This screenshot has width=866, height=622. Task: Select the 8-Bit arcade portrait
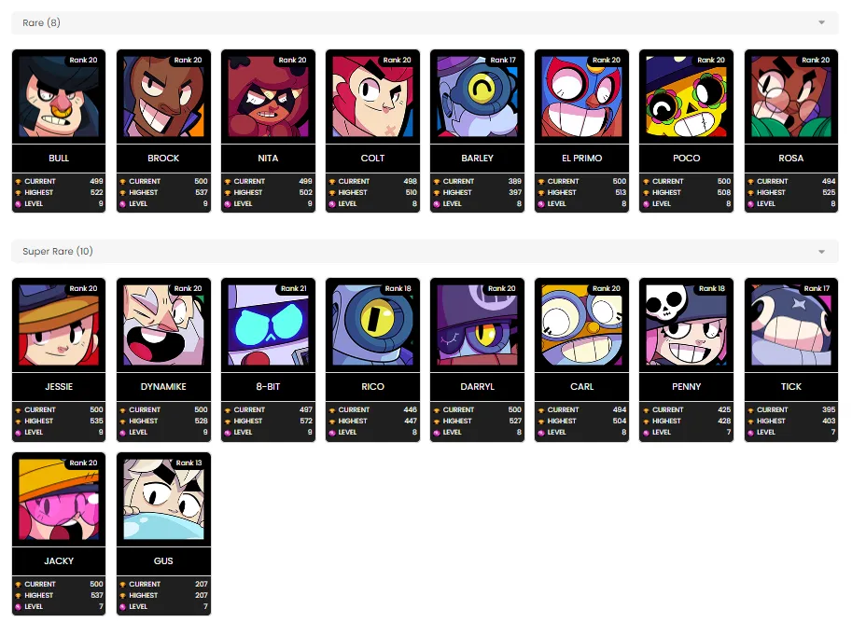pyautogui.click(x=268, y=325)
